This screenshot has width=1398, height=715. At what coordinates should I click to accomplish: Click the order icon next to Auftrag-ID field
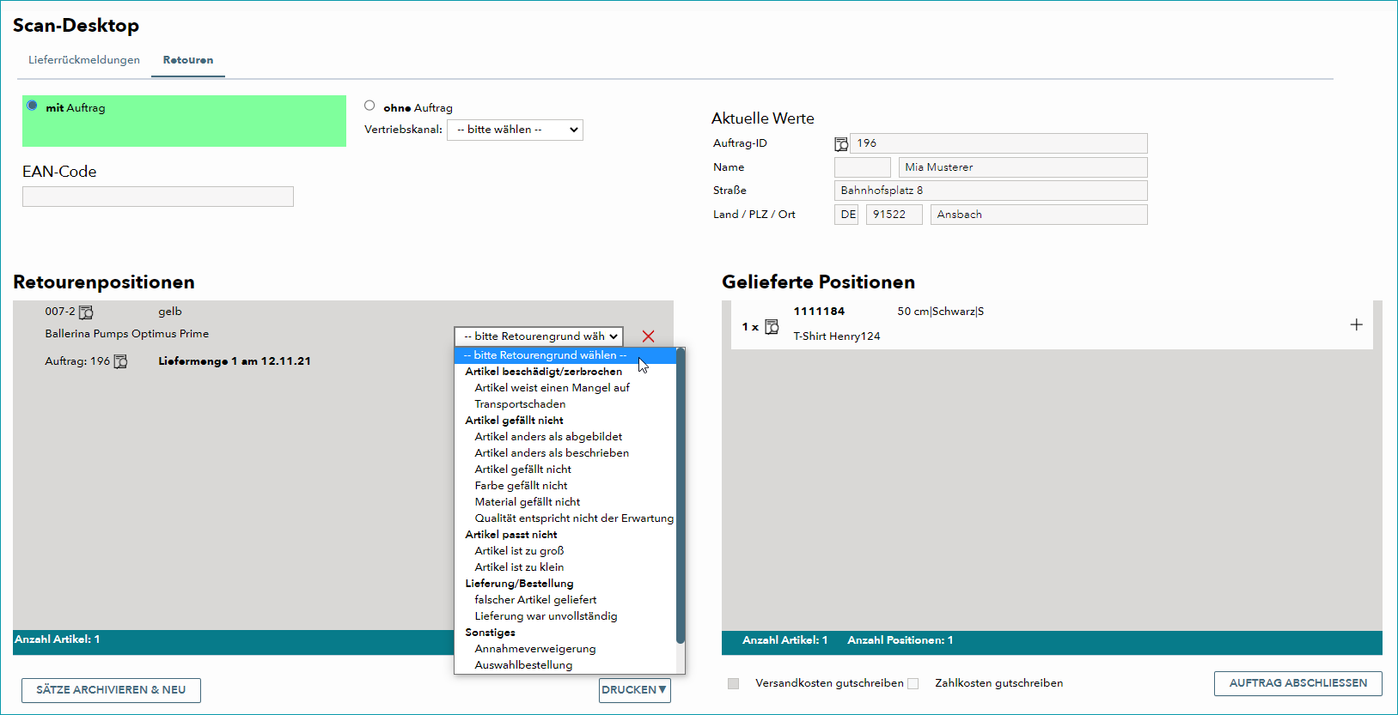[841, 144]
